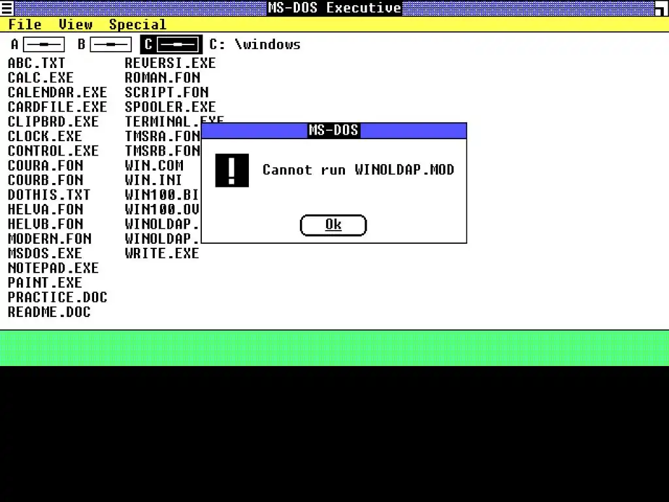Open the File menu
Image resolution: width=669 pixels, height=502 pixels.
(25, 24)
